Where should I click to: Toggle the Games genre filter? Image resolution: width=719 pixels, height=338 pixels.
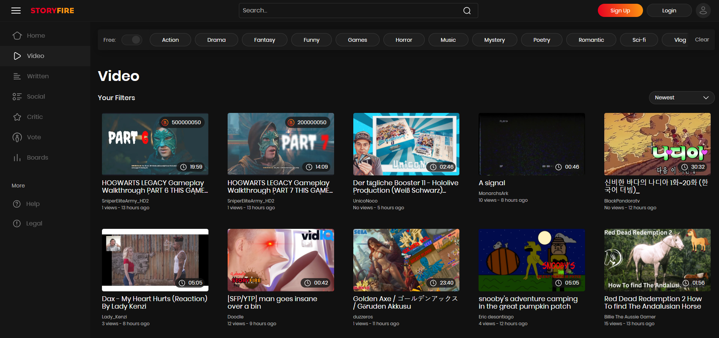pos(357,40)
